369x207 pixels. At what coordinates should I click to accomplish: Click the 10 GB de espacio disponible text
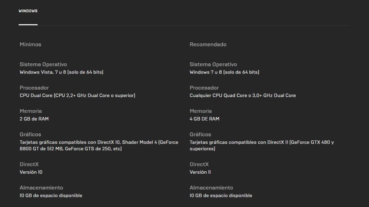point(51,195)
